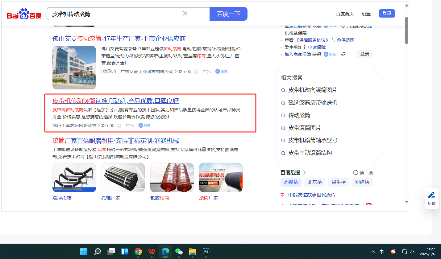Click the 绵阳川嘉芯乐网络科技 company name
The image size is (441, 259).
coord(74,125)
